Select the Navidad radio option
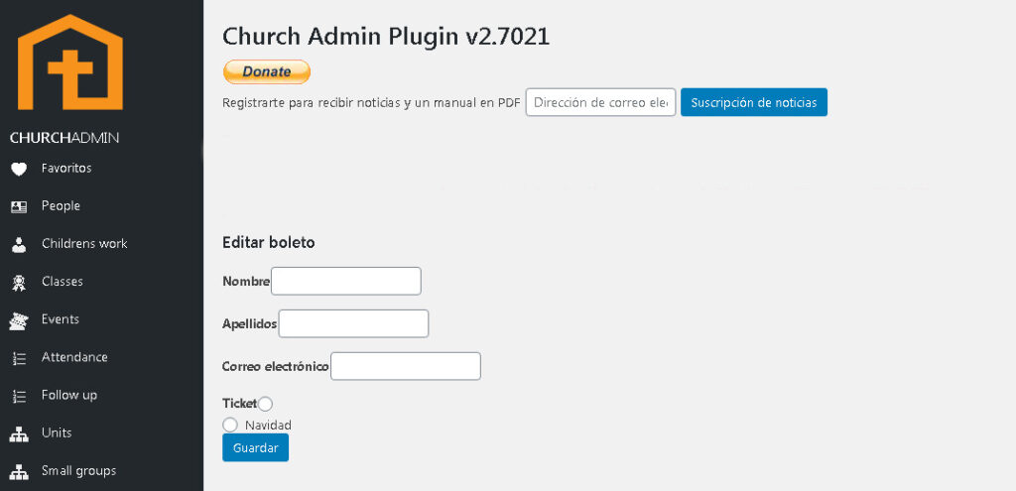 point(230,425)
